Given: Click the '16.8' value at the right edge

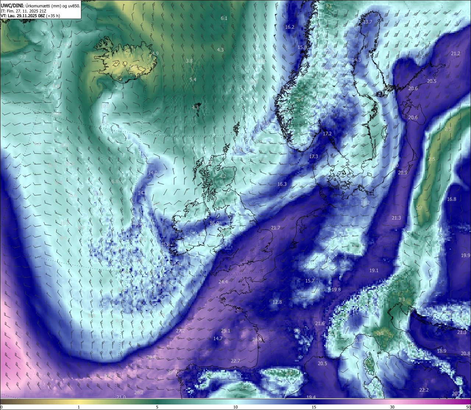Looking at the screenshot, I should pyautogui.click(x=451, y=199).
